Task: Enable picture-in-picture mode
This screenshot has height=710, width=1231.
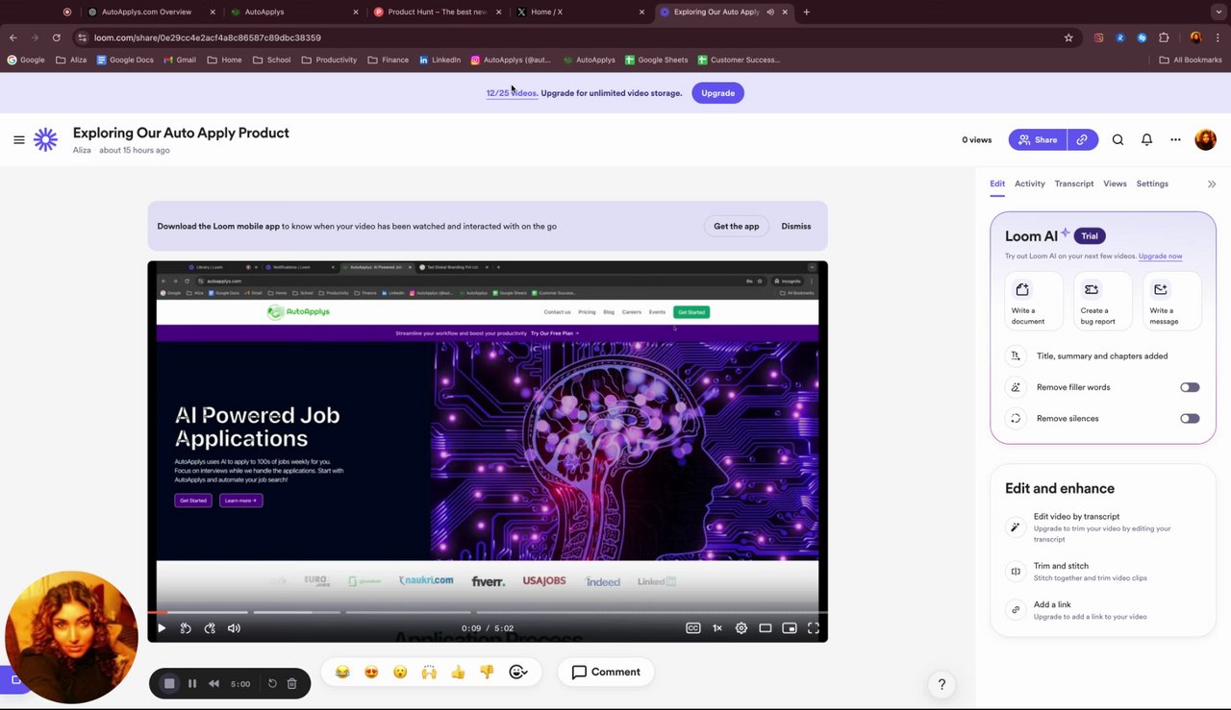Action: point(790,628)
